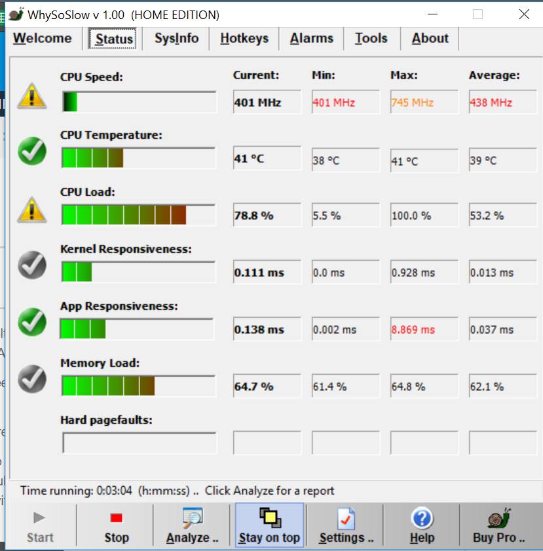Click the Time running status text
This screenshot has width=543, height=551.
pos(177,491)
